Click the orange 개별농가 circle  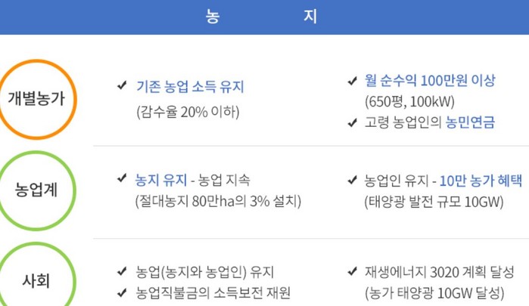[36, 100]
